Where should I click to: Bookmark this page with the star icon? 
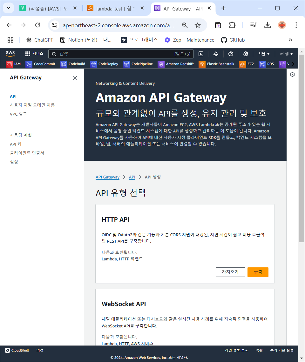coord(198,25)
